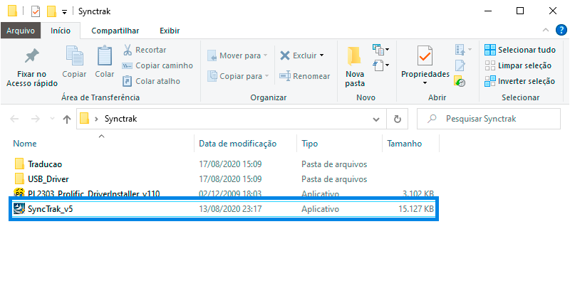
Task: Click the Abrir dropdown icon in the Abrir group
Action: 463,49
